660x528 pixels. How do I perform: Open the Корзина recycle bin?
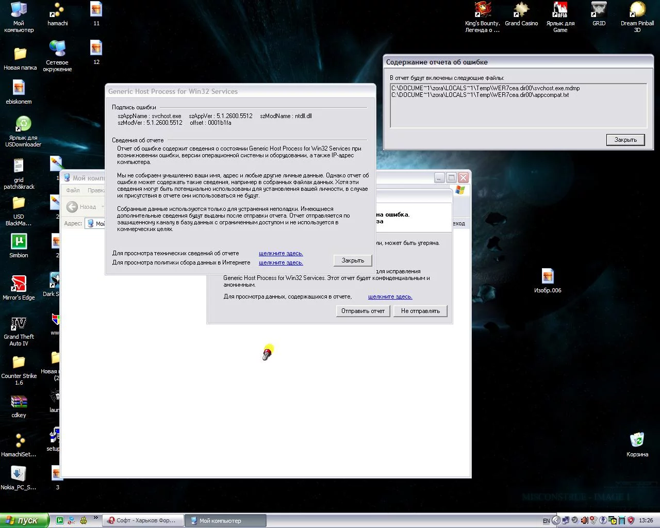click(637, 440)
